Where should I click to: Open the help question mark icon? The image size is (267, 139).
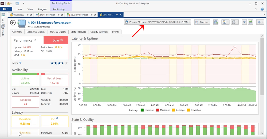(x=262, y=9)
